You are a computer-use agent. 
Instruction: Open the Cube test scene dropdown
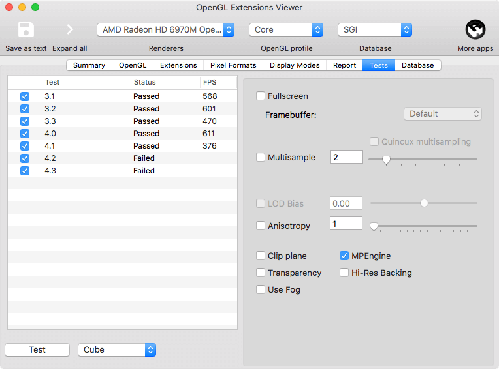(x=117, y=349)
